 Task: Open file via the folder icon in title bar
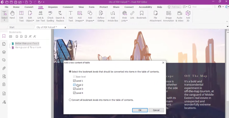(7, 2)
